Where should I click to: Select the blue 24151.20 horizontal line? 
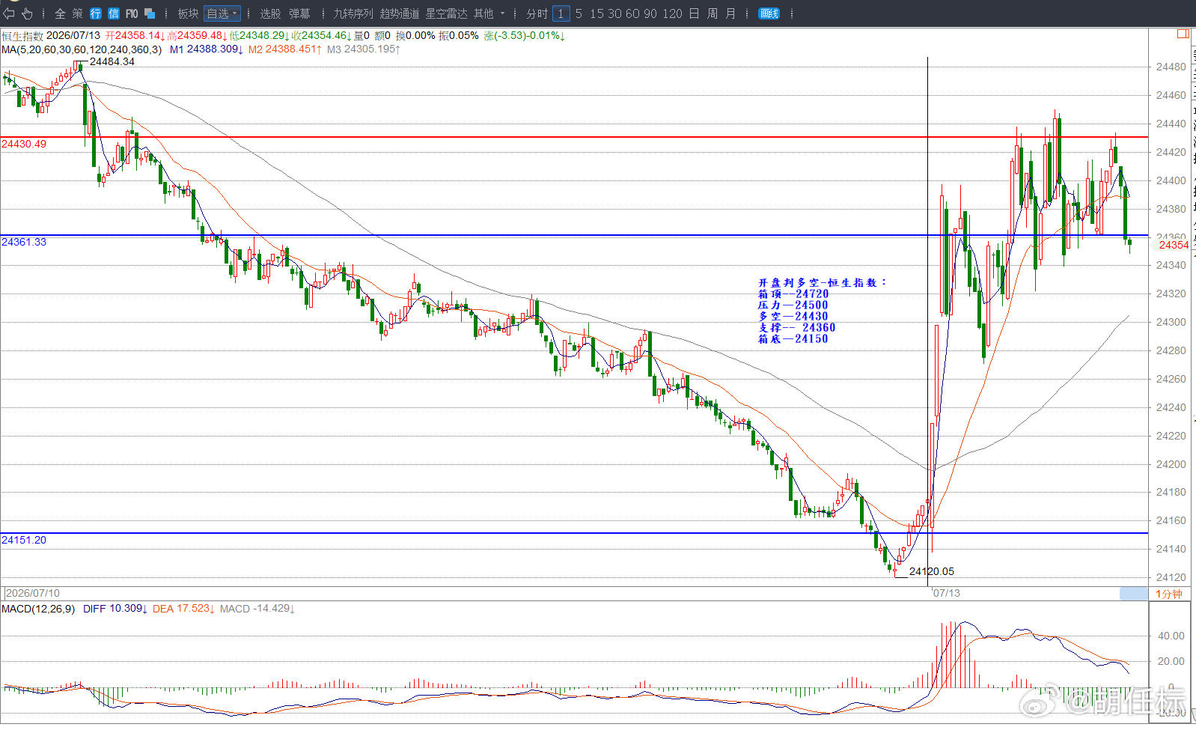click(x=573, y=533)
